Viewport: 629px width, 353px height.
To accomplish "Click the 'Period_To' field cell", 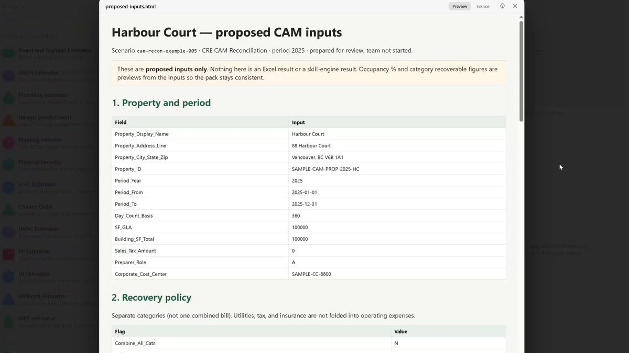I will pyautogui.click(x=200, y=204).
